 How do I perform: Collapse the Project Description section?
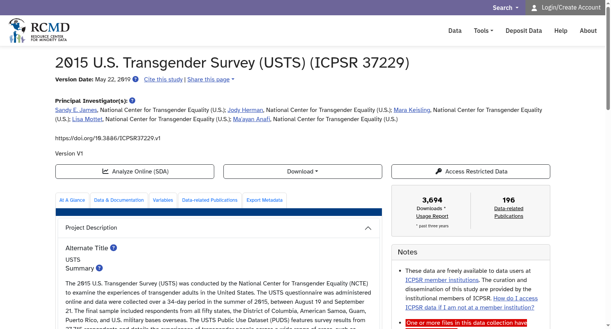tap(368, 228)
